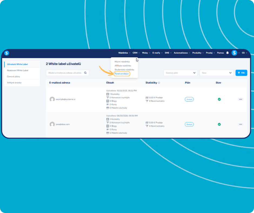Open actions menu for jone@doe.com
The width and height of the screenshot is (254, 213).
[240, 124]
